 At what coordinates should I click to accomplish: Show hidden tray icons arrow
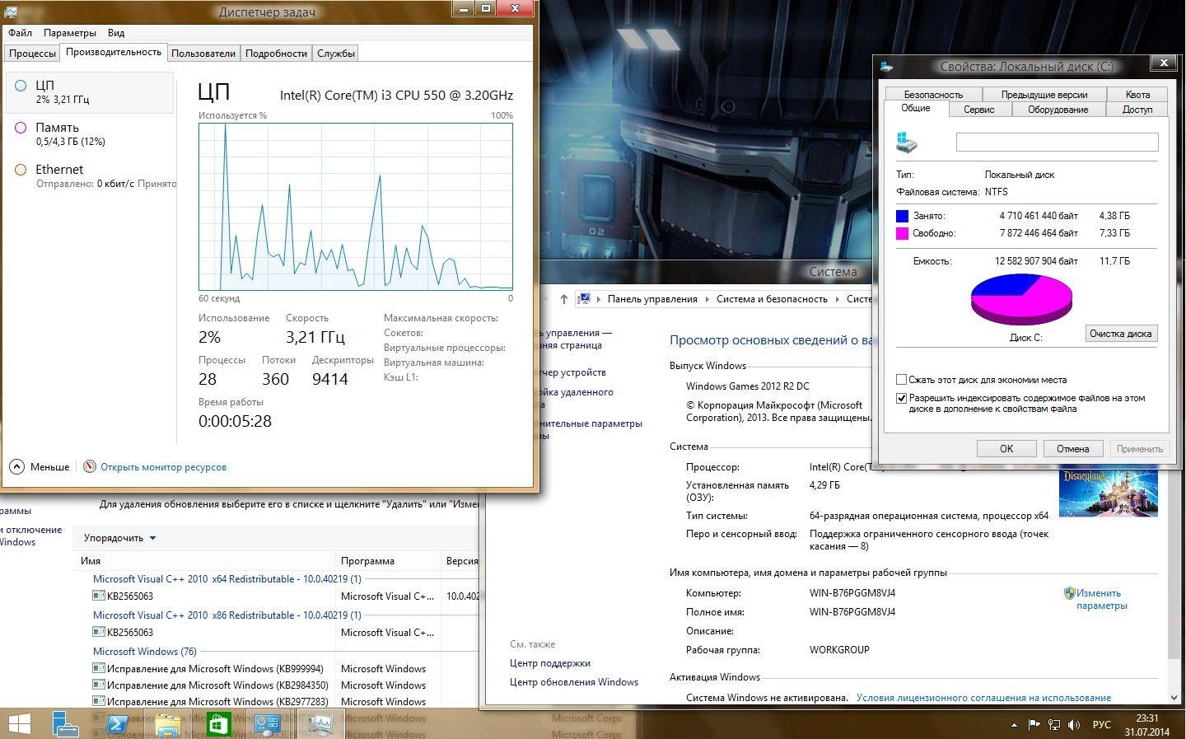pos(1013,725)
